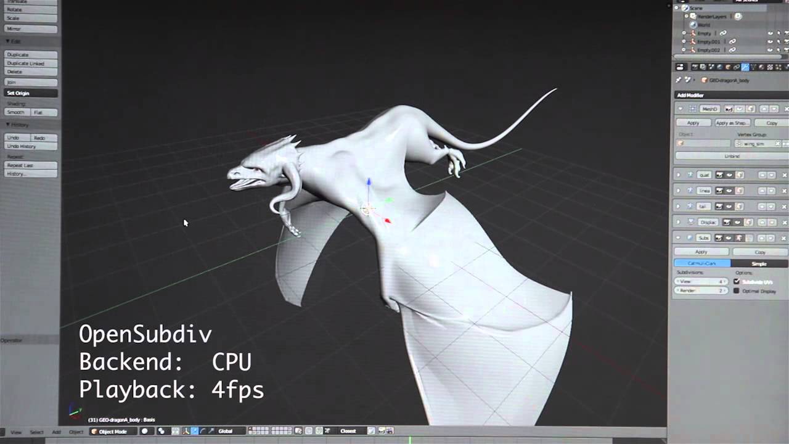Image resolution: width=789 pixels, height=444 pixels.
Task: Toggle the Subdivide UVs checkbox
Action: pos(736,282)
